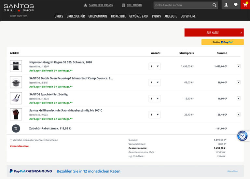Open the Grill Marken link
Viewport: 250px width, 179px height.
pyautogui.click(x=134, y=5)
